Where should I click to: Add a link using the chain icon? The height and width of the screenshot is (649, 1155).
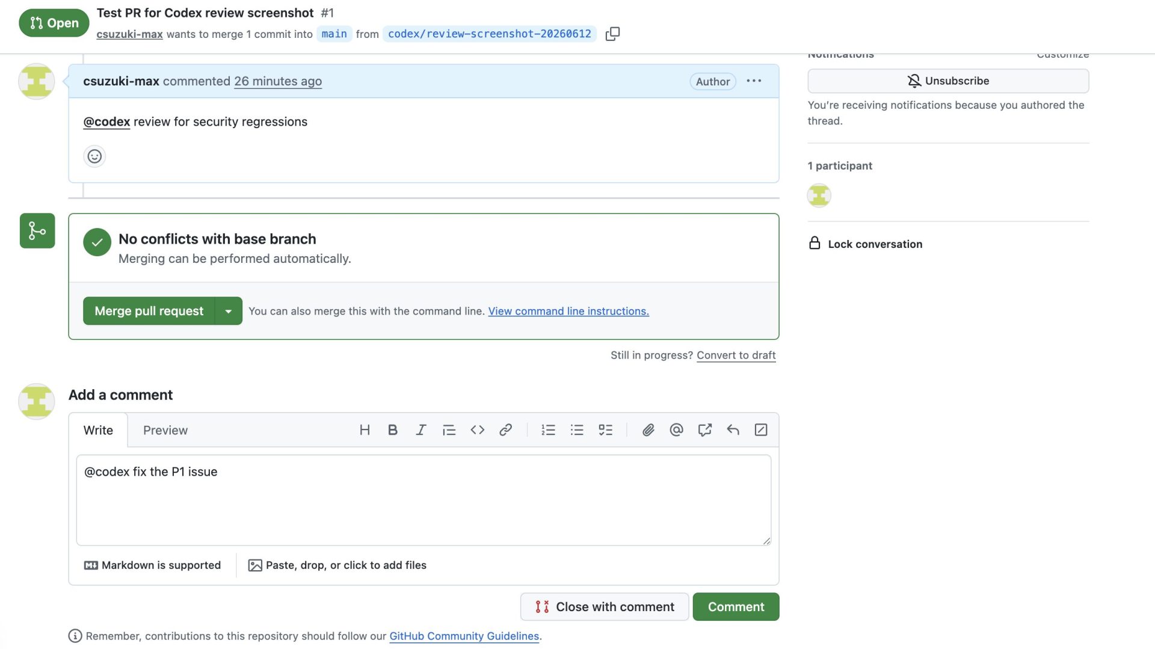[506, 430]
